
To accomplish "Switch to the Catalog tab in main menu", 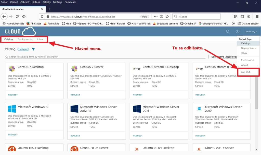I will 8,39.
